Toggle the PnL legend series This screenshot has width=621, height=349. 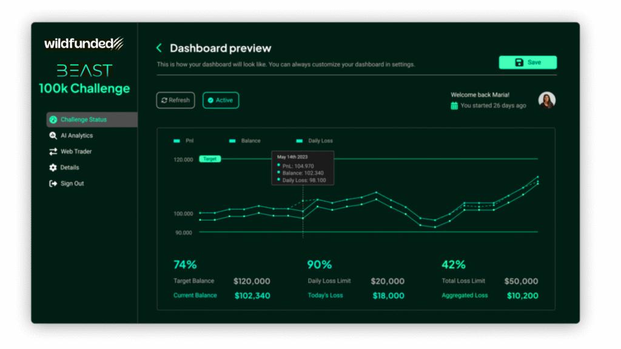pyautogui.click(x=177, y=141)
